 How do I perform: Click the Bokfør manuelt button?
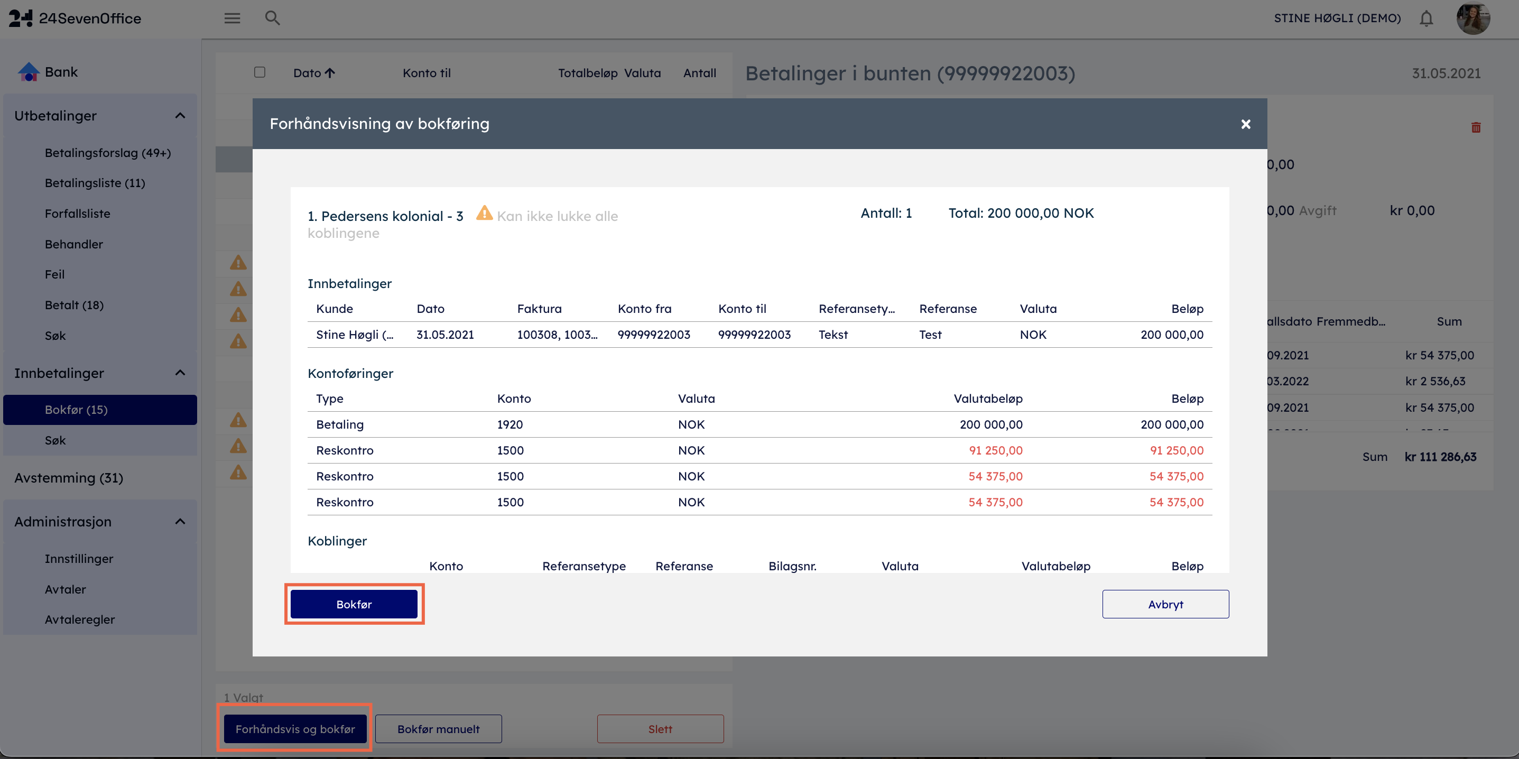pos(438,729)
